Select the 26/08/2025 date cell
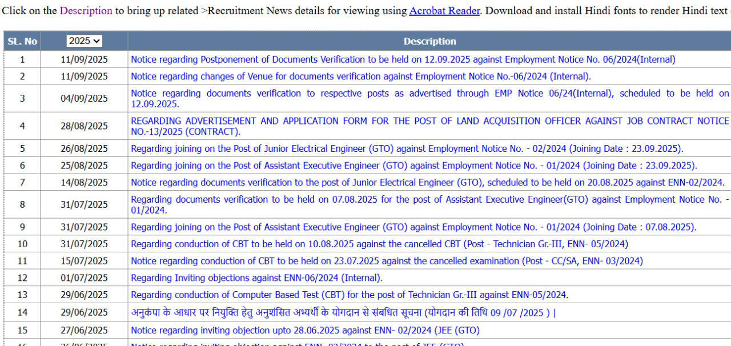The height and width of the screenshot is (346, 731). click(x=84, y=149)
